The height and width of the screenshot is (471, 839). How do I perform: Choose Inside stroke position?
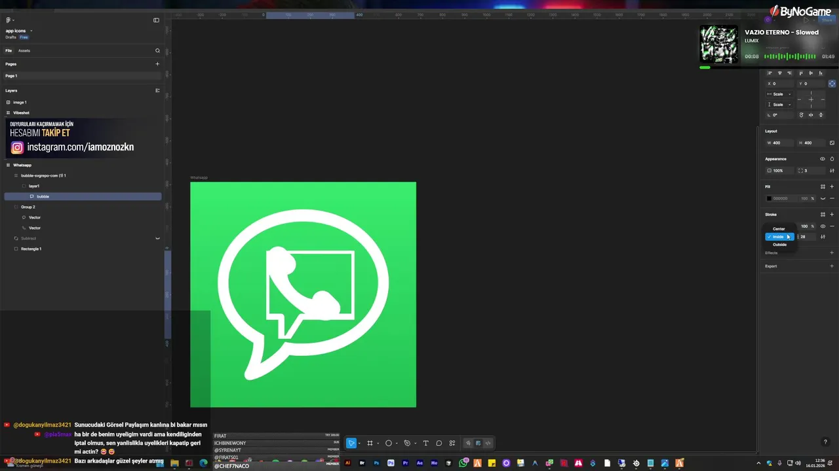point(779,237)
